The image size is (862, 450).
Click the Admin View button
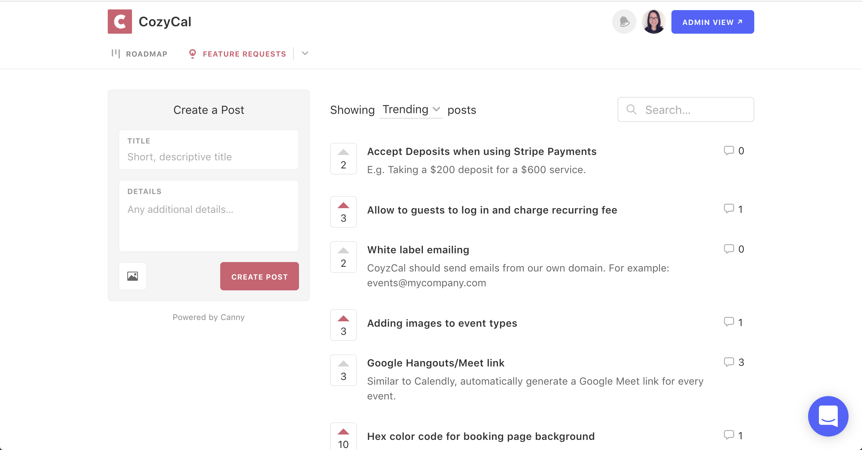click(712, 22)
